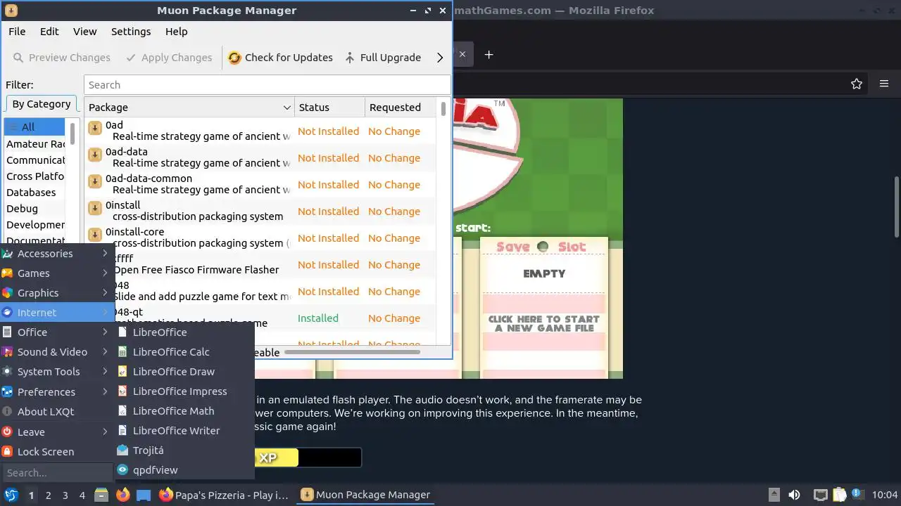The image size is (901, 506).
Task: Click the LXQt start menu button
Action: click(x=11, y=495)
